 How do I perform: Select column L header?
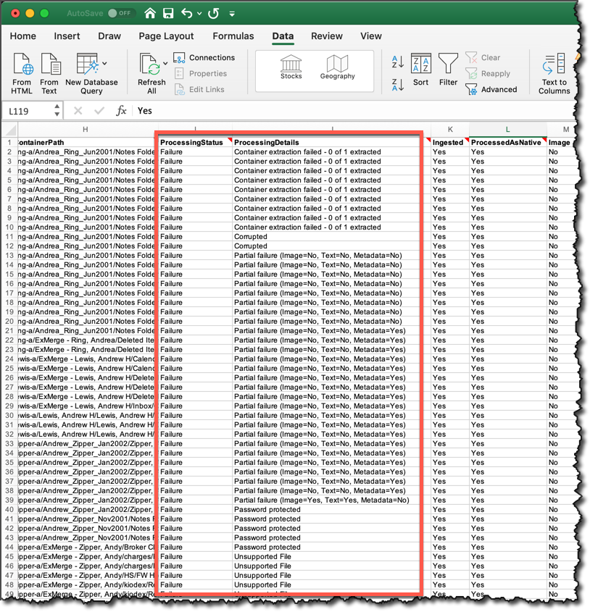[507, 130]
